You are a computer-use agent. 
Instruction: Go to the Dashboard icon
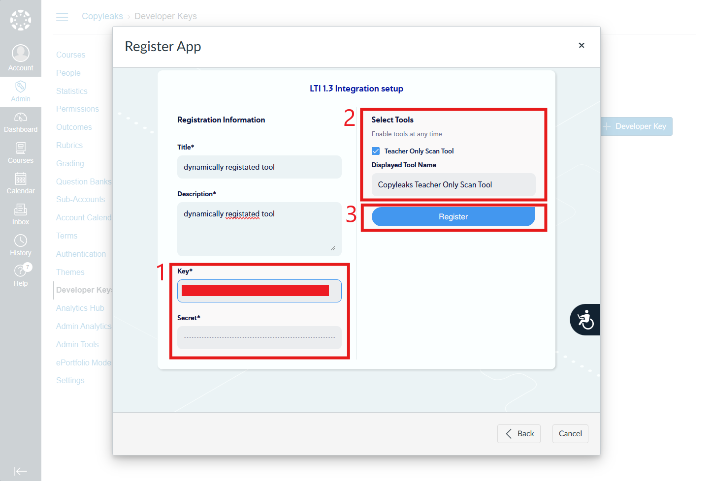(x=21, y=117)
